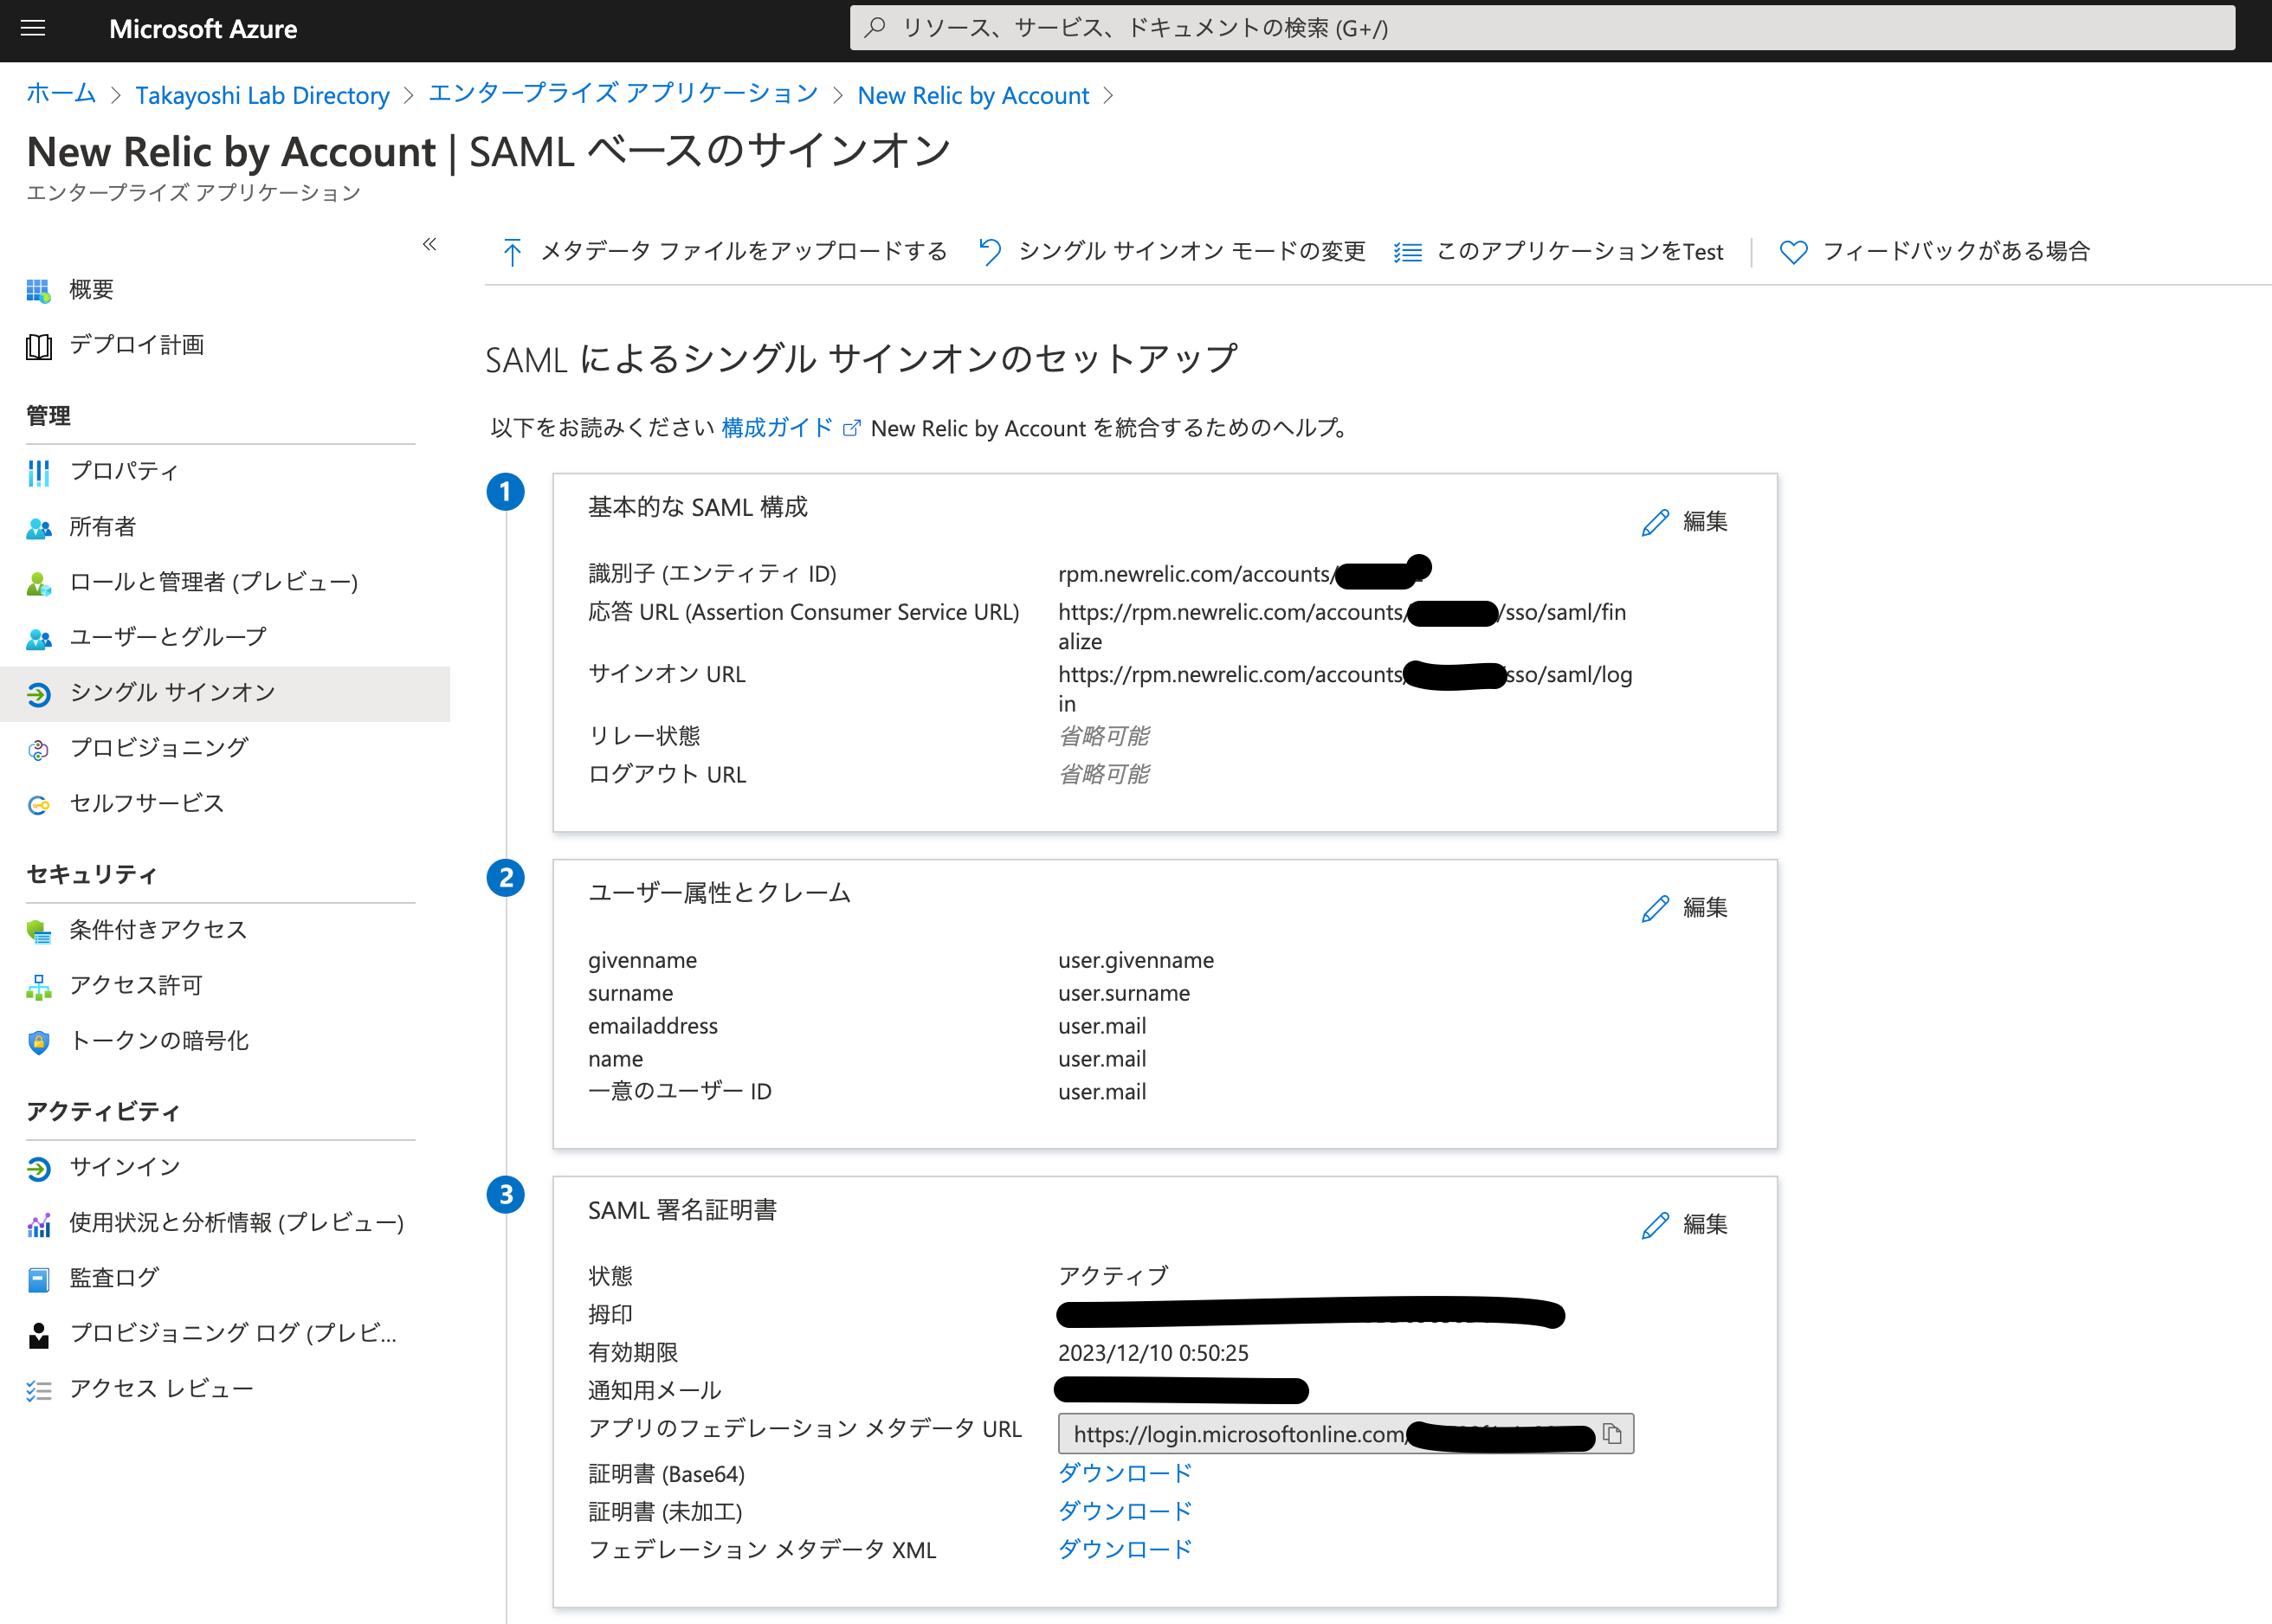Click the ロールと管理者 icon
This screenshot has width=2272, height=1624.
[38, 583]
